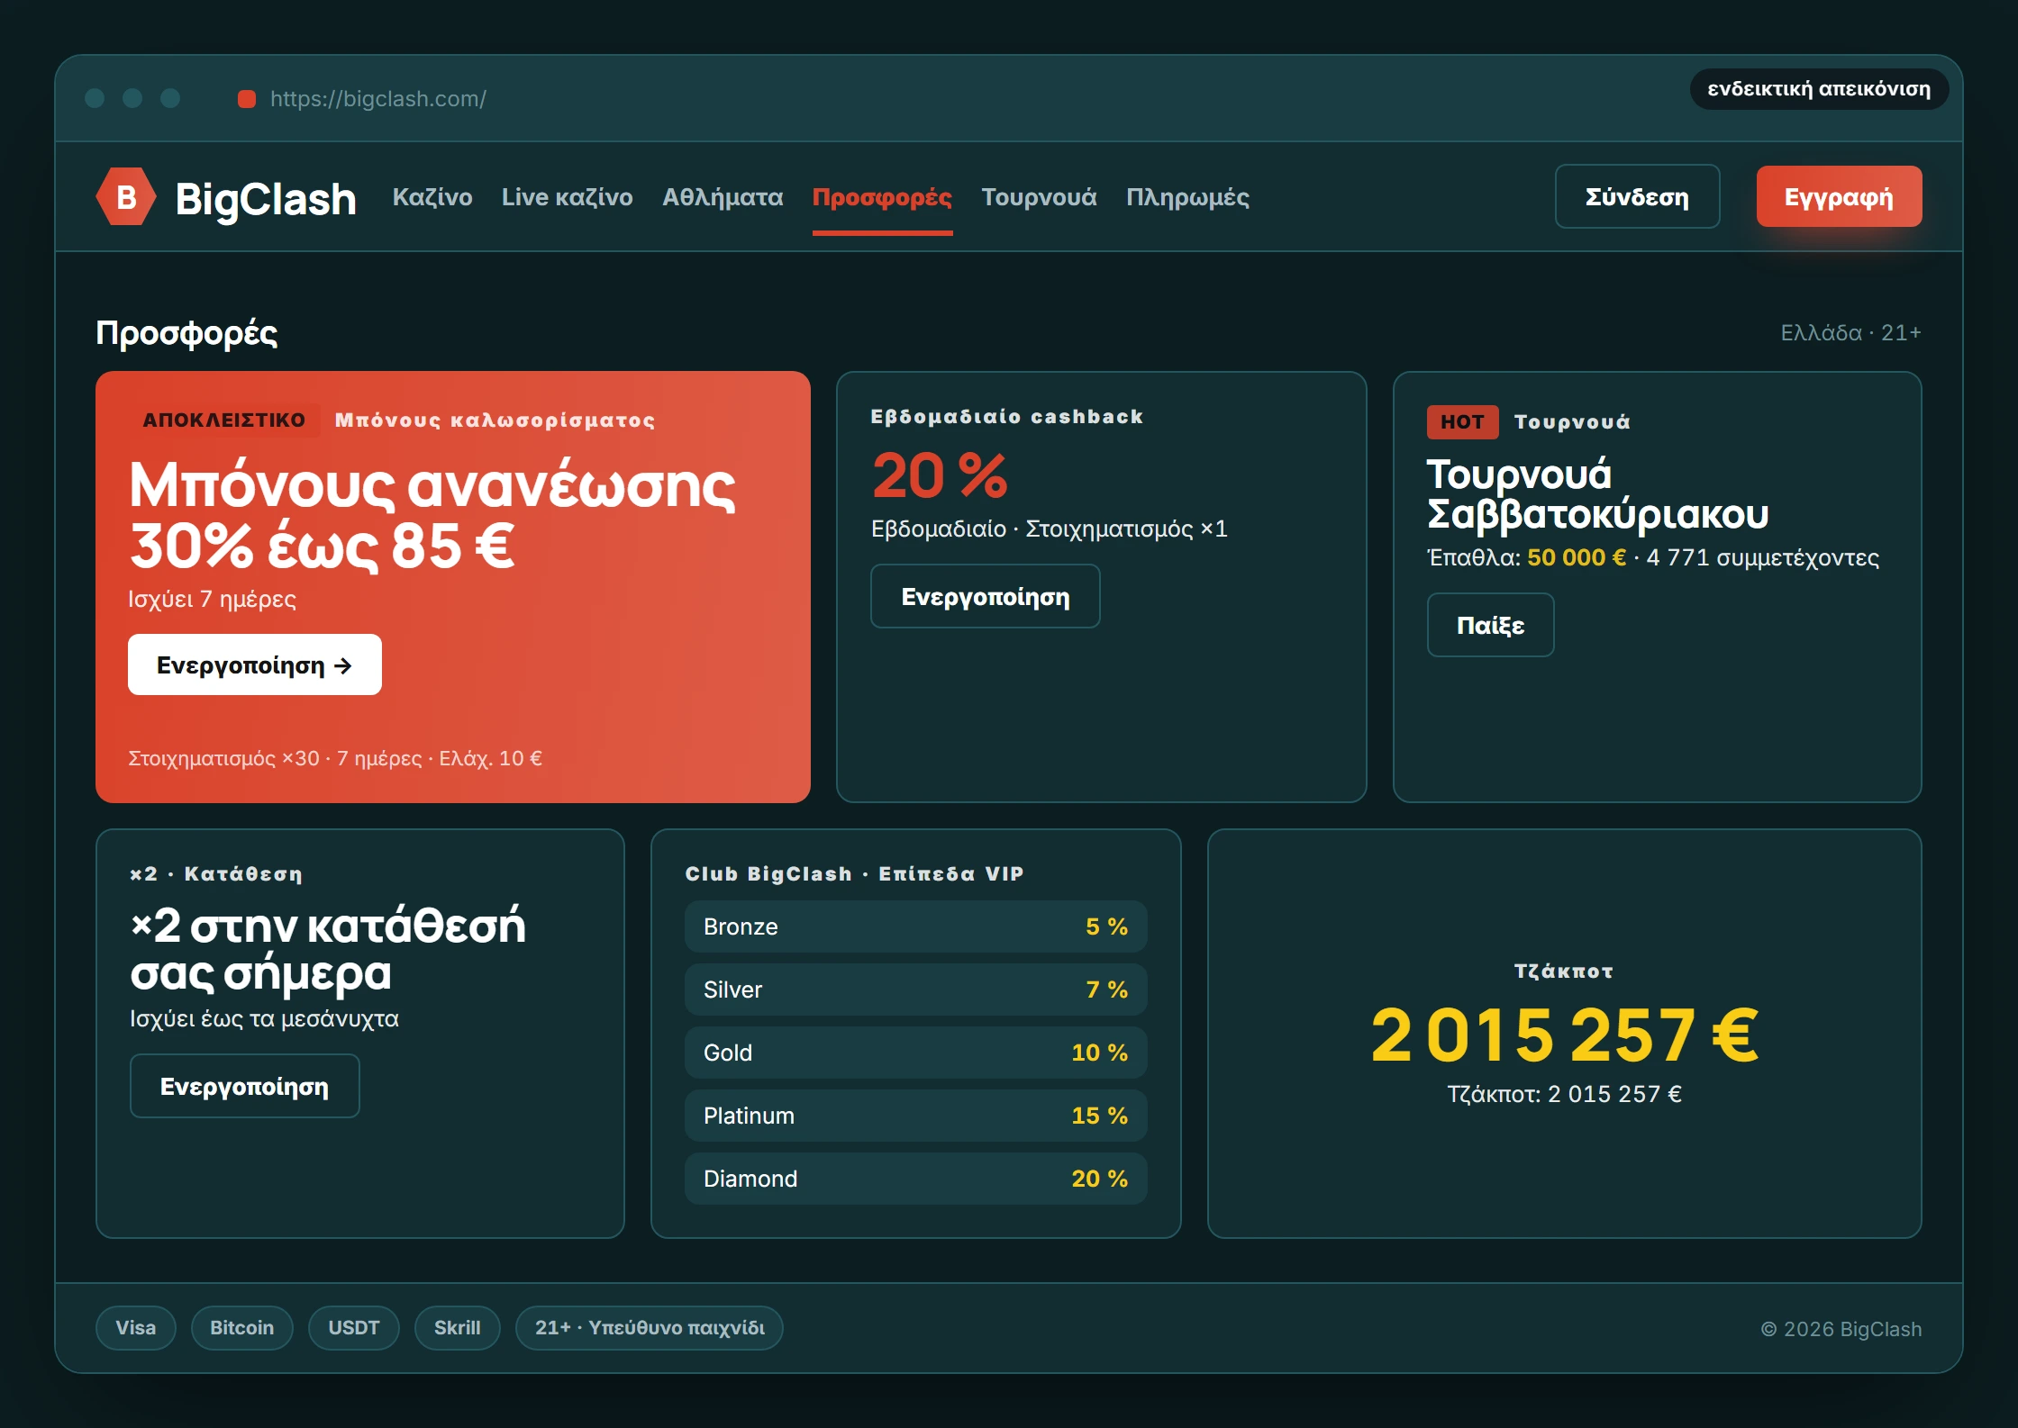Select the Silver 7 % VIP row
This screenshot has height=1428, width=2018.
[x=915, y=990]
